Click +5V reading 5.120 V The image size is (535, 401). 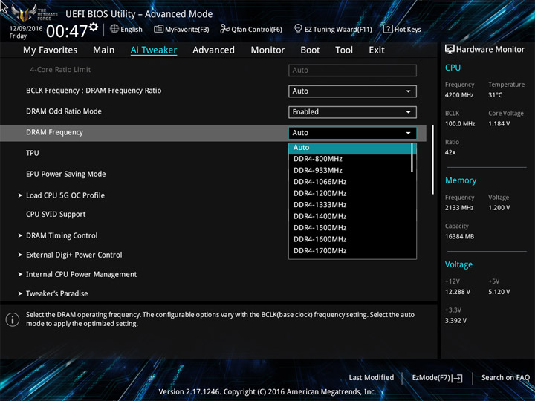[x=499, y=292]
